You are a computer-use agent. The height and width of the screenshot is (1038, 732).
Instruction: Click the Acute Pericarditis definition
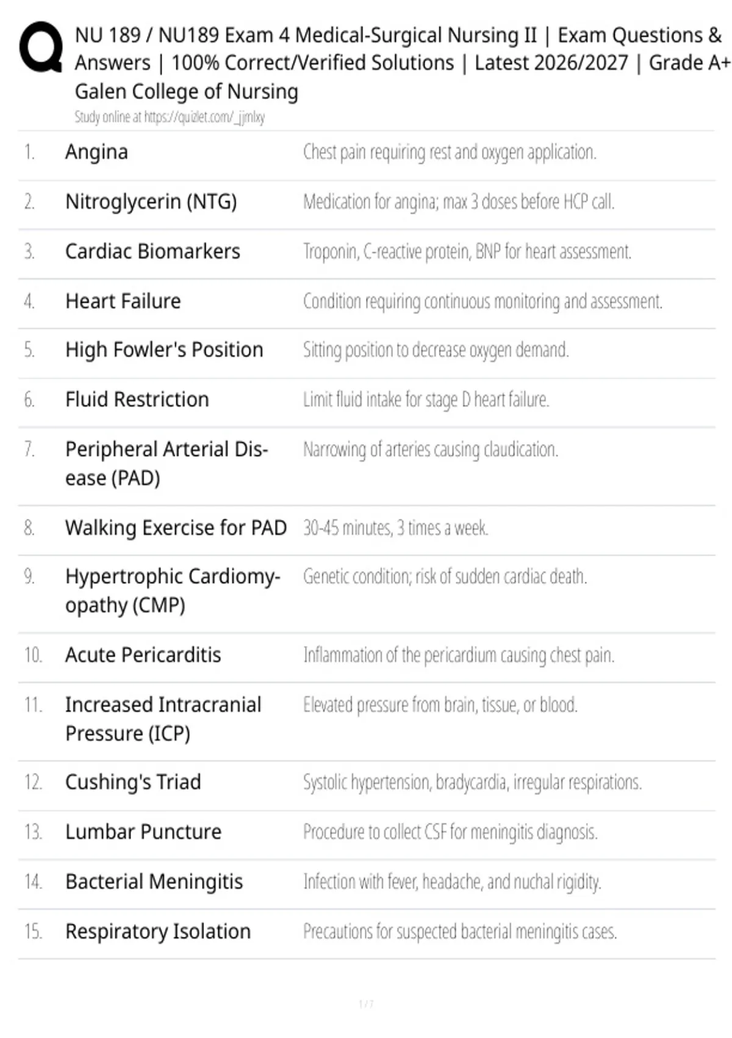pyautogui.click(x=459, y=655)
